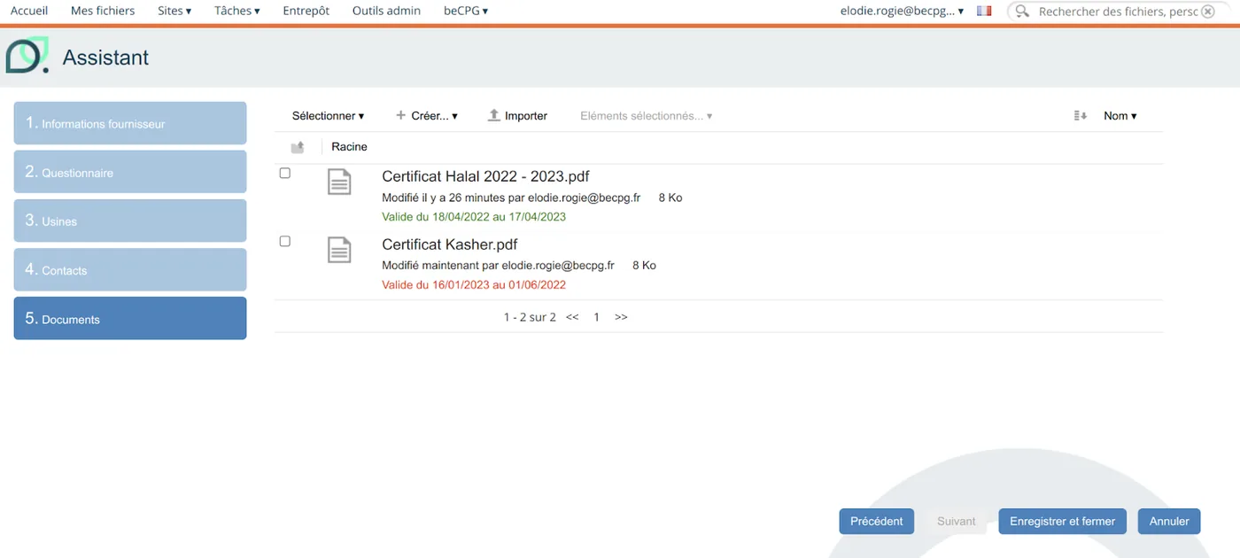The width and height of the screenshot is (1240, 558).
Task: Cancel the wizard with Annuler
Action: (x=1169, y=522)
